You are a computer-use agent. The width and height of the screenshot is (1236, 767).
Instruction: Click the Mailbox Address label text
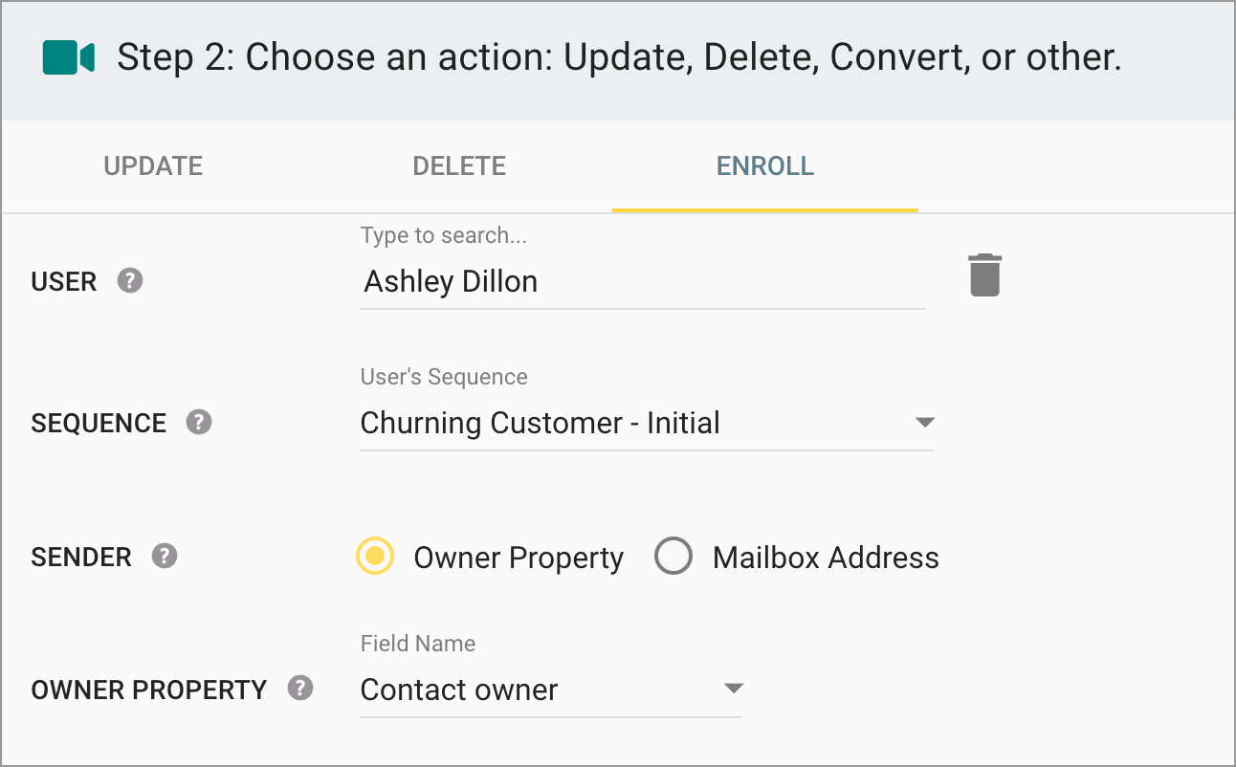(x=825, y=558)
